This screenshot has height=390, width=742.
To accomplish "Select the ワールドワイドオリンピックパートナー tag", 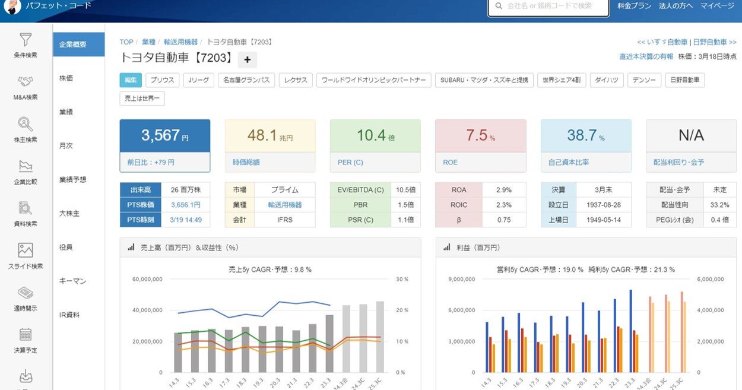I will (x=373, y=80).
